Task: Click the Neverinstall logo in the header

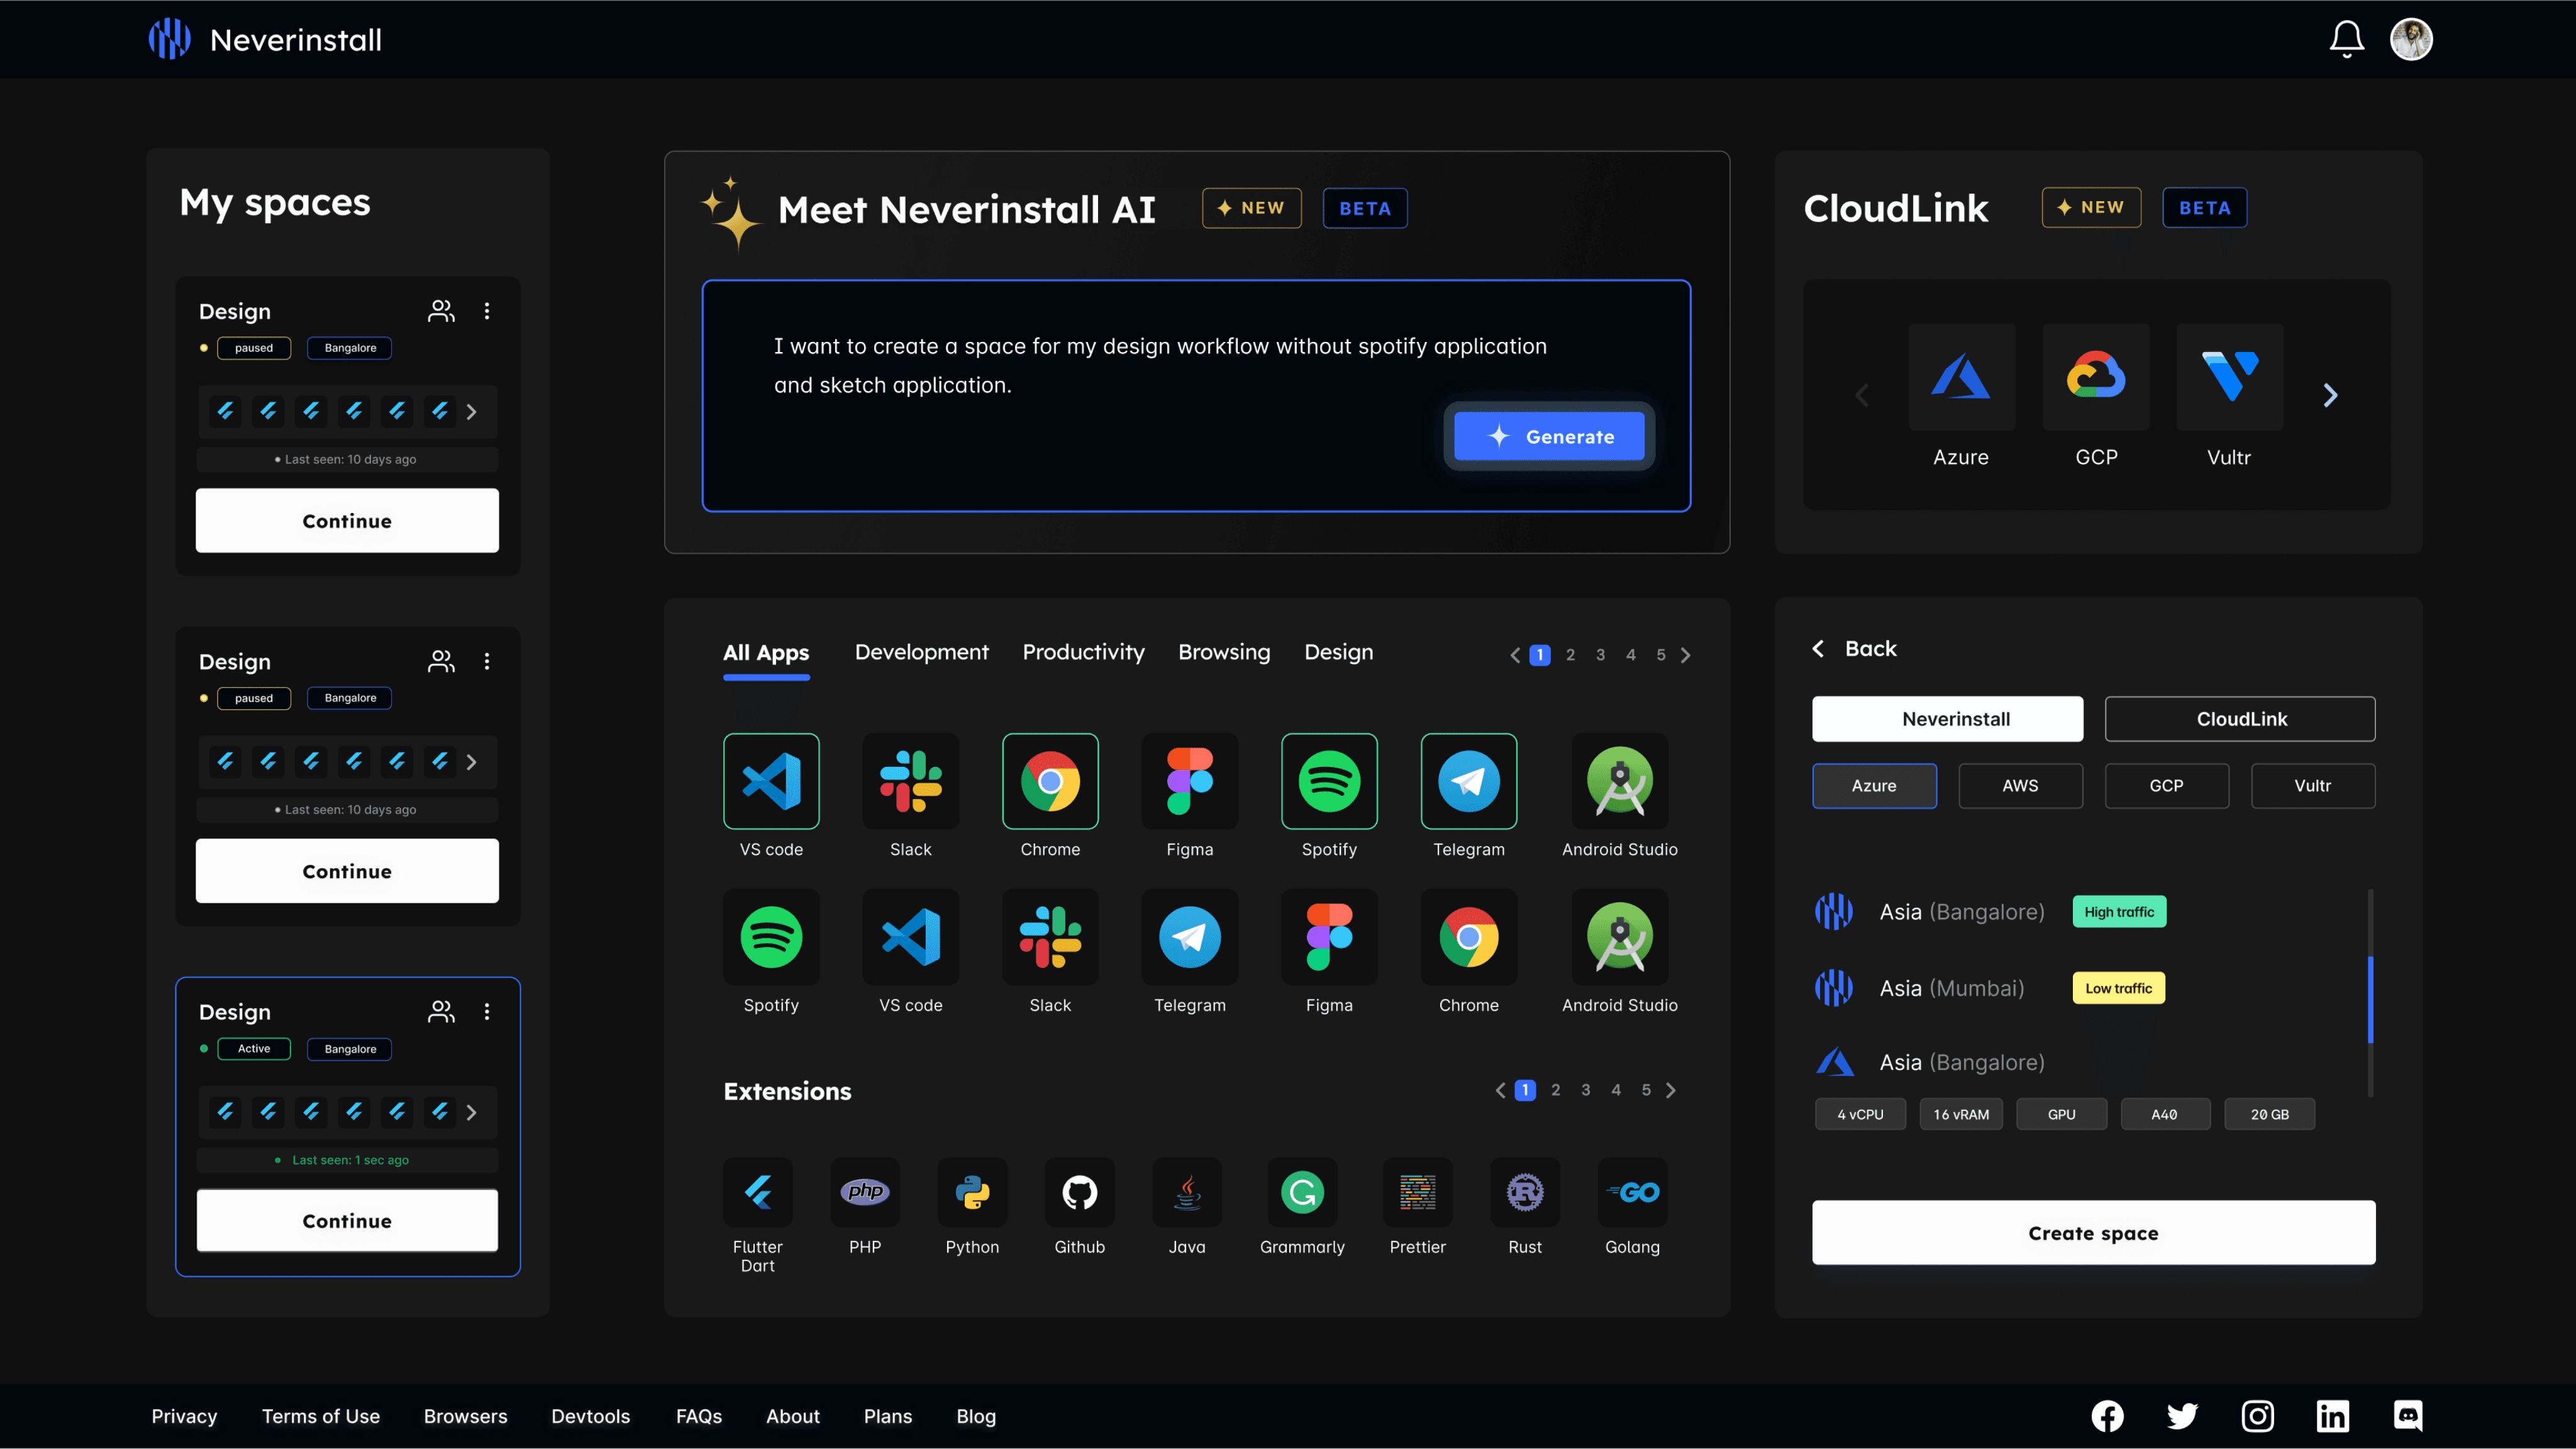Action: [x=265, y=39]
